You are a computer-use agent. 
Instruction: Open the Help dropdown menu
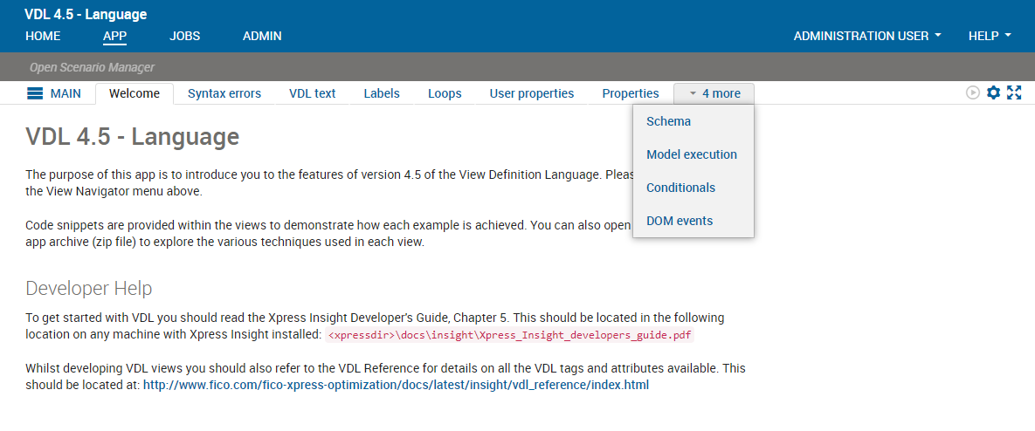click(x=990, y=36)
